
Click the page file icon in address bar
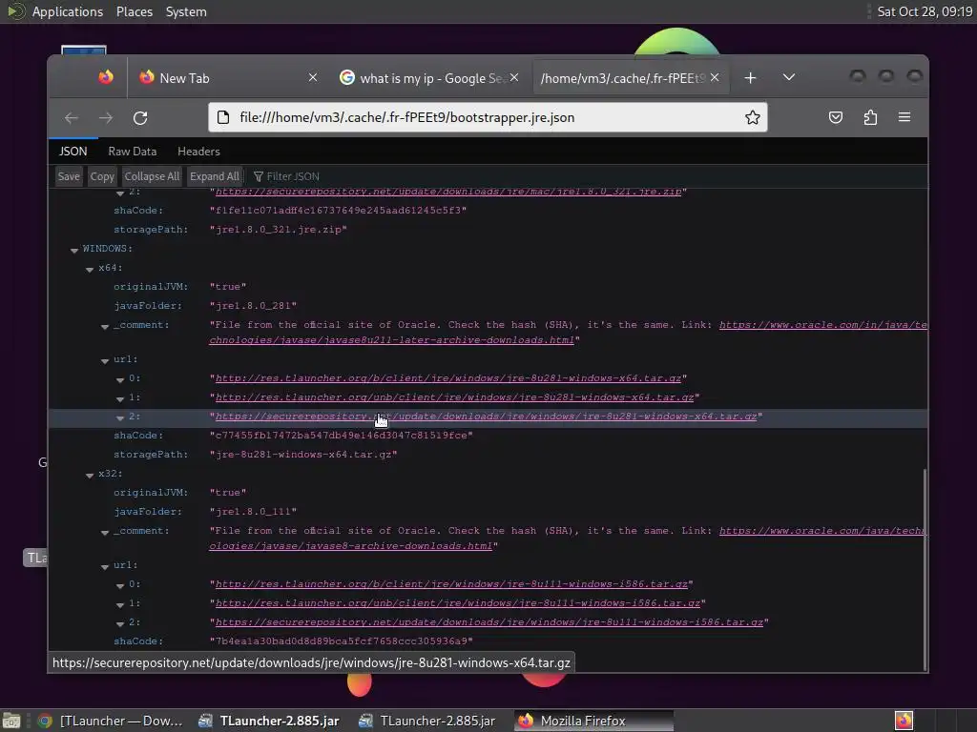coord(222,117)
